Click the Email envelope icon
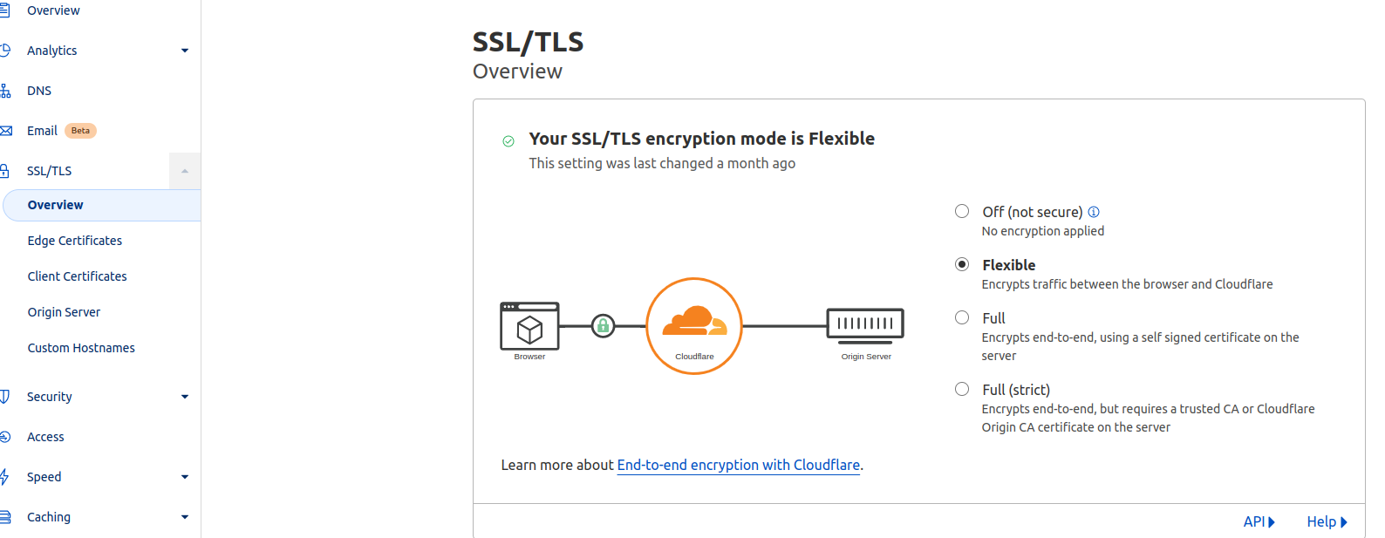This screenshot has width=1385, height=538. pos(7,130)
